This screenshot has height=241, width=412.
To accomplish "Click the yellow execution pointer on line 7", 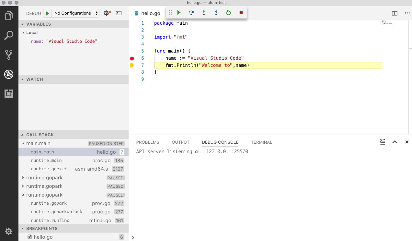I will (132, 66).
